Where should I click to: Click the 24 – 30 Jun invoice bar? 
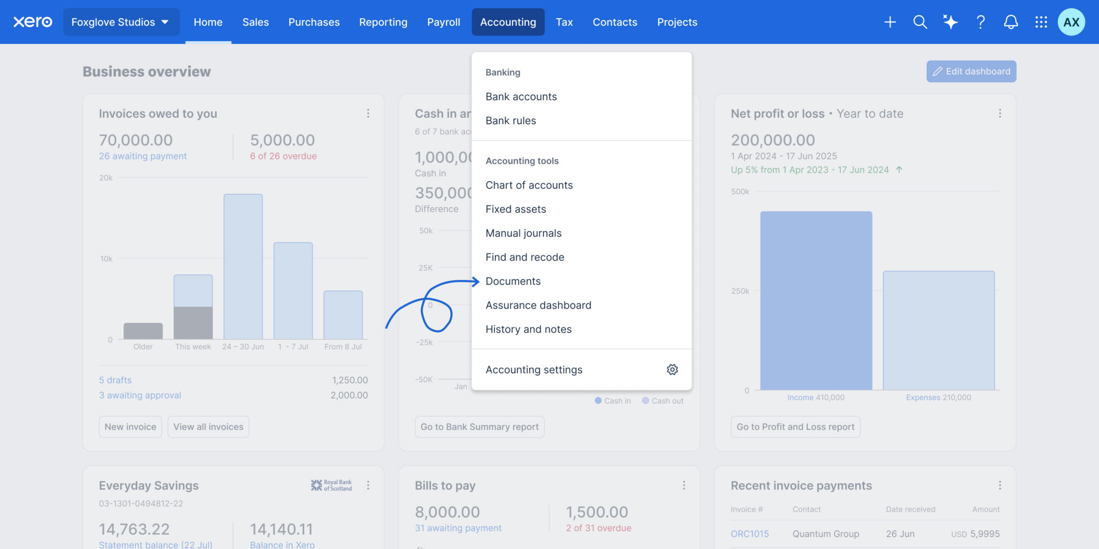pyautogui.click(x=243, y=266)
